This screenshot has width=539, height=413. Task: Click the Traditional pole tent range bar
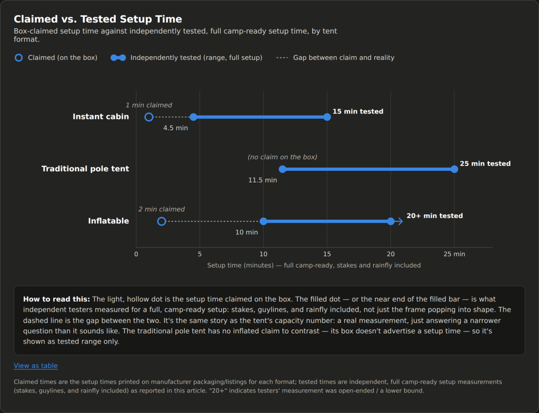pyautogui.click(x=368, y=169)
